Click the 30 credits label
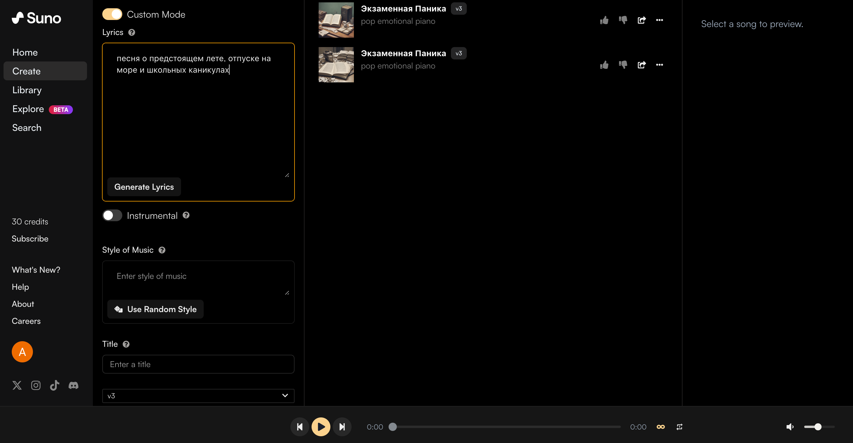The image size is (853, 443). tap(30, 222)
